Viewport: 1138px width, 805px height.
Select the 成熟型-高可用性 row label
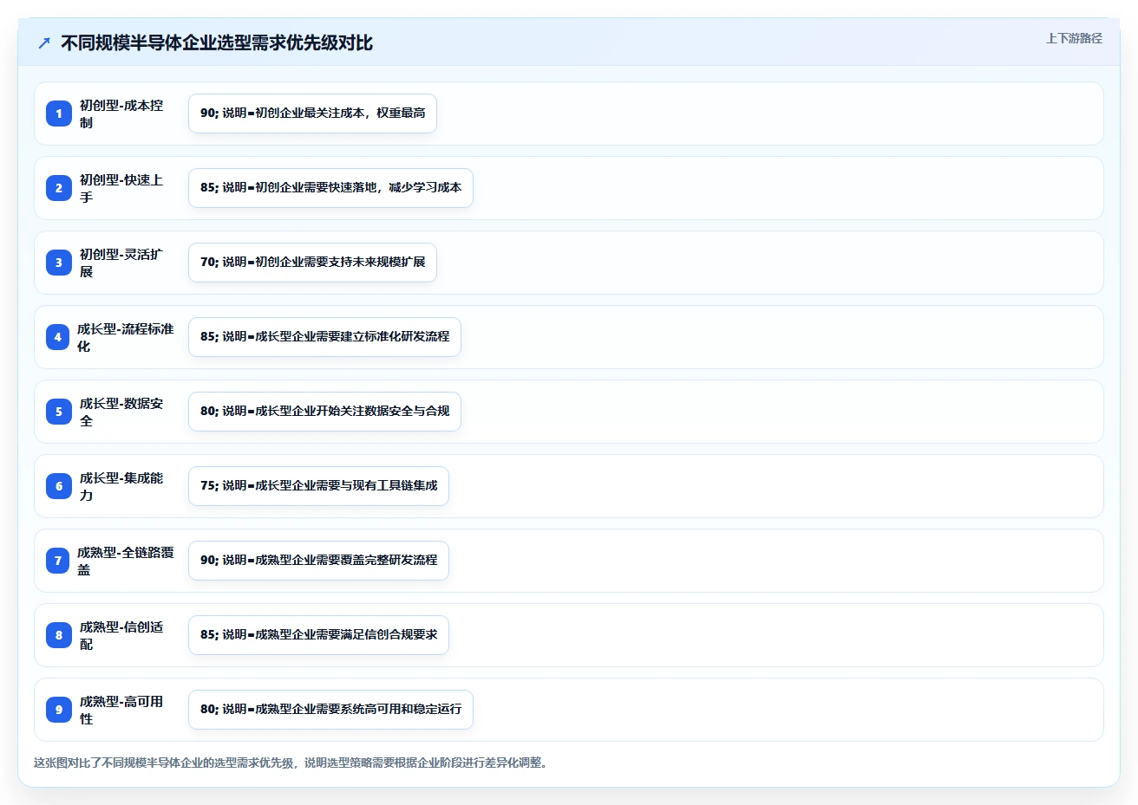click(121, 710)
